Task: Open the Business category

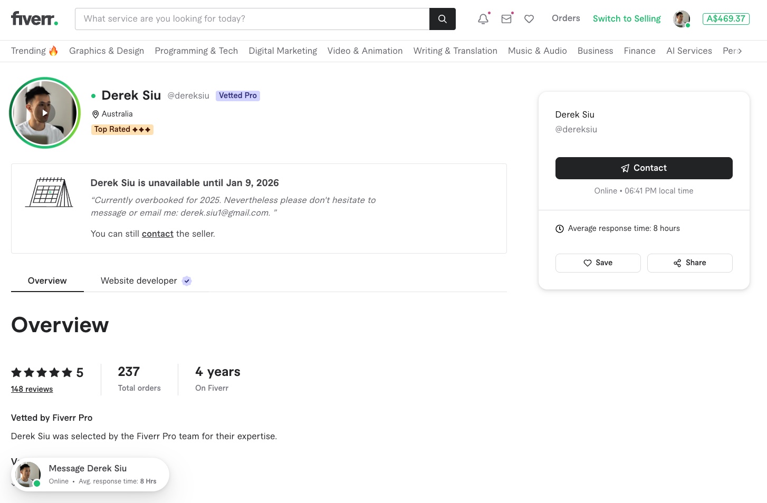Action: click(596, 51)
